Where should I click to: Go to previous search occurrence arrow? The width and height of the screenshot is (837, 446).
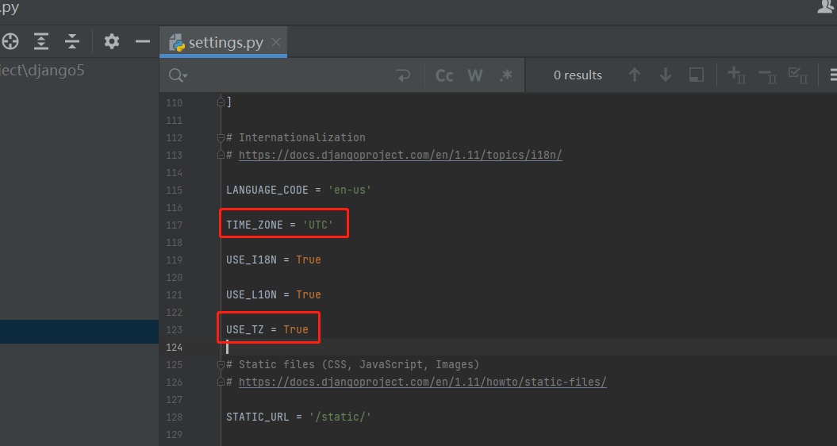[634, 75]
